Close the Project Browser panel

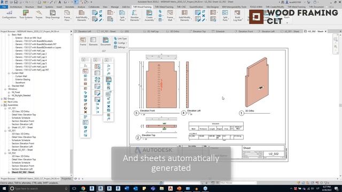[71, 31]
